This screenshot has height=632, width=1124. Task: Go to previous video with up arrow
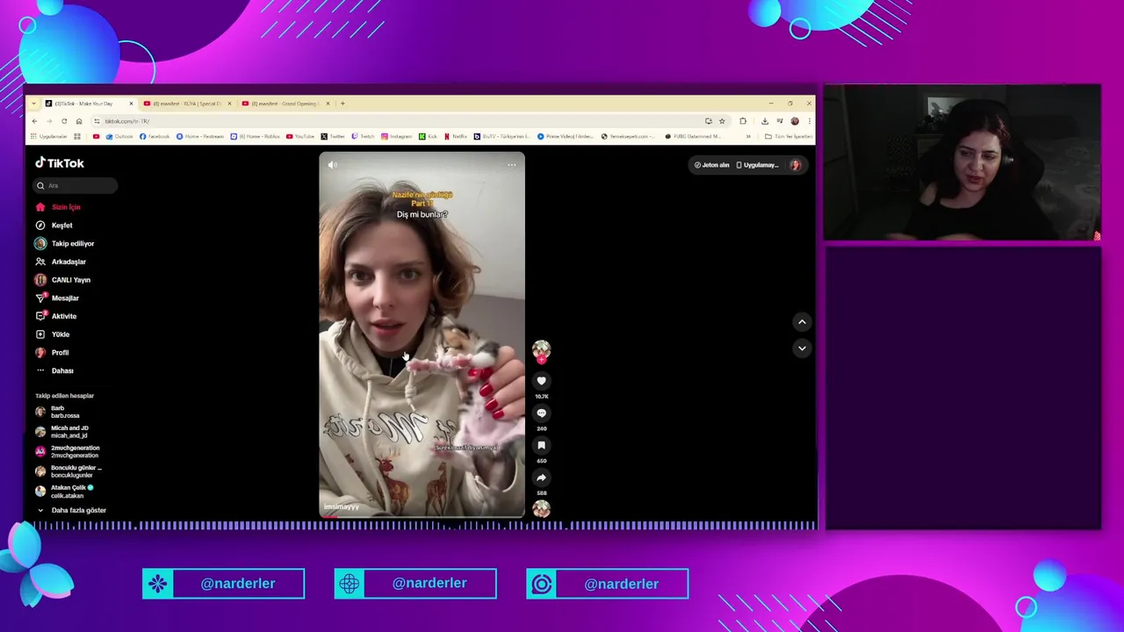[x=802, y=322]
